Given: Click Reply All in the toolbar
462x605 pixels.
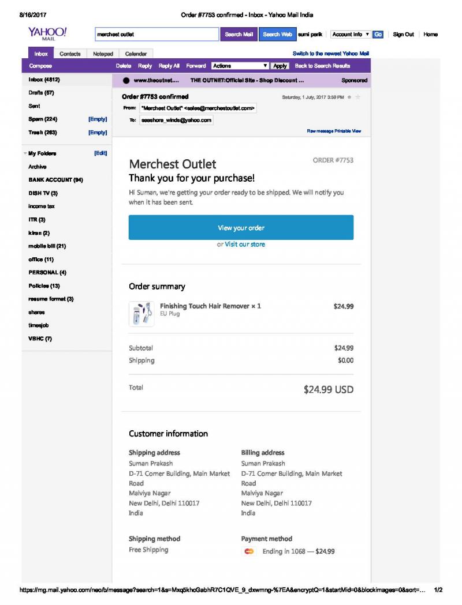Looking at the screenshot, I should [169, 66].
